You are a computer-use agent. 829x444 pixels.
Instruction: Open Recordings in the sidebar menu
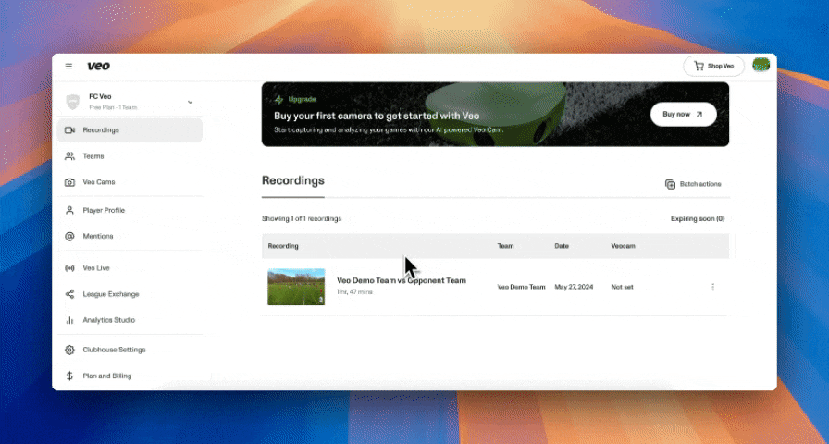click(x=130, y=130)
